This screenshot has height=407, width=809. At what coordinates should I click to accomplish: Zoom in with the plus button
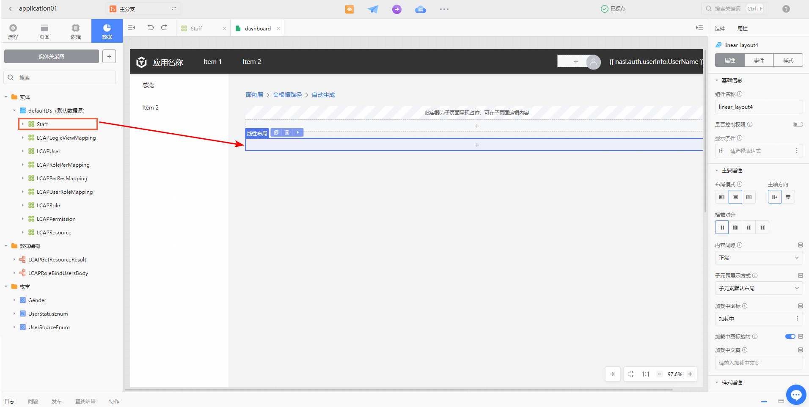pyautogui.click(x=690, y=374)
